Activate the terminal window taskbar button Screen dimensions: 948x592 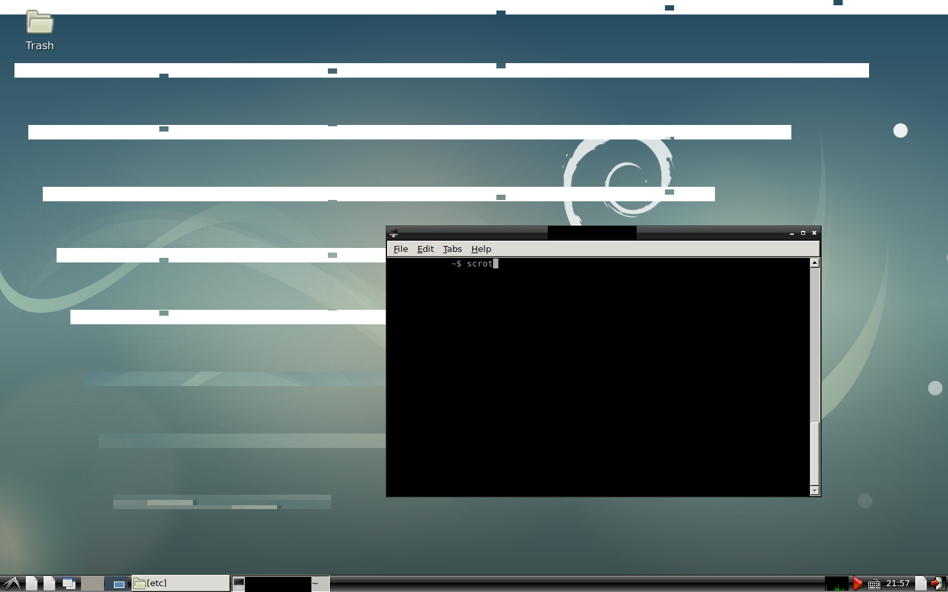[x=280, y=583]
